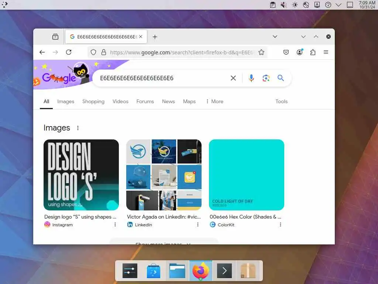Launch System Settings from the dock
This screenshot has height=284, width=378.
(130, 271)
